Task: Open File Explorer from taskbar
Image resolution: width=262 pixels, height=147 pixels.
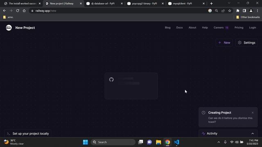Action: point(158,142)
